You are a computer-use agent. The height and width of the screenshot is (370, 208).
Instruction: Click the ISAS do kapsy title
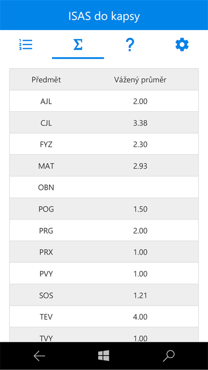(104, 16)
